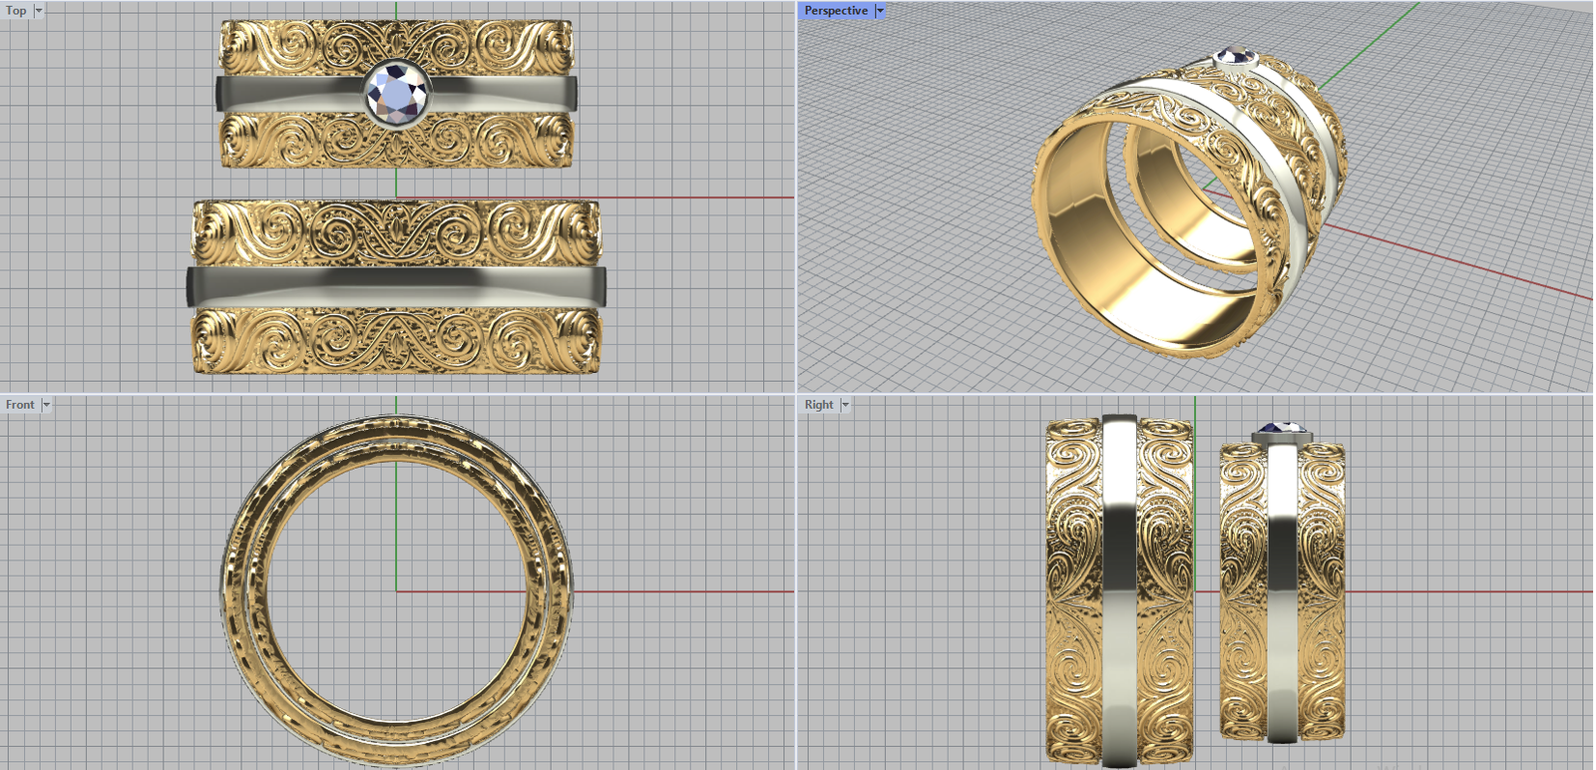The height and width of the screenshot is (770, 1596).
Task: Expand the Perspective viewport menu arrow
Action: coord(880,10)
